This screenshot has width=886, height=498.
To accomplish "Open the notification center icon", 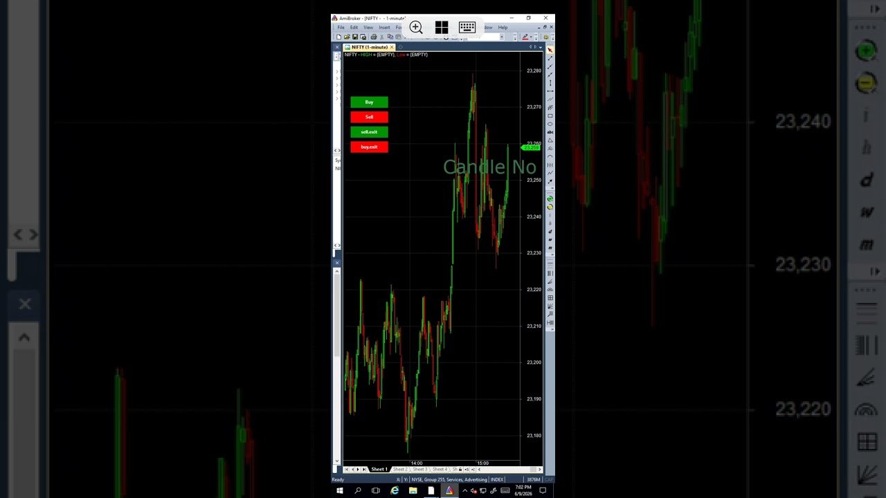I will (x=543, y=490).
